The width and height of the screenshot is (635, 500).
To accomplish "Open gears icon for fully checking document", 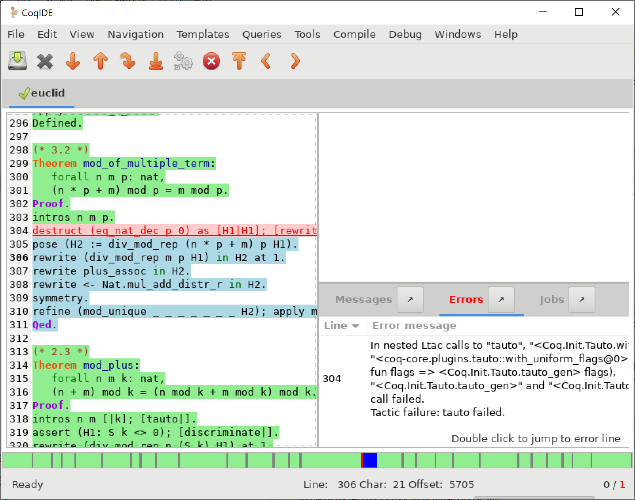I will [x=183, y=61].
